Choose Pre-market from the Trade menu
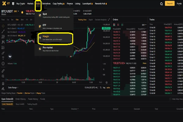This screenshot has width=183, height=122. coord(55,49)
